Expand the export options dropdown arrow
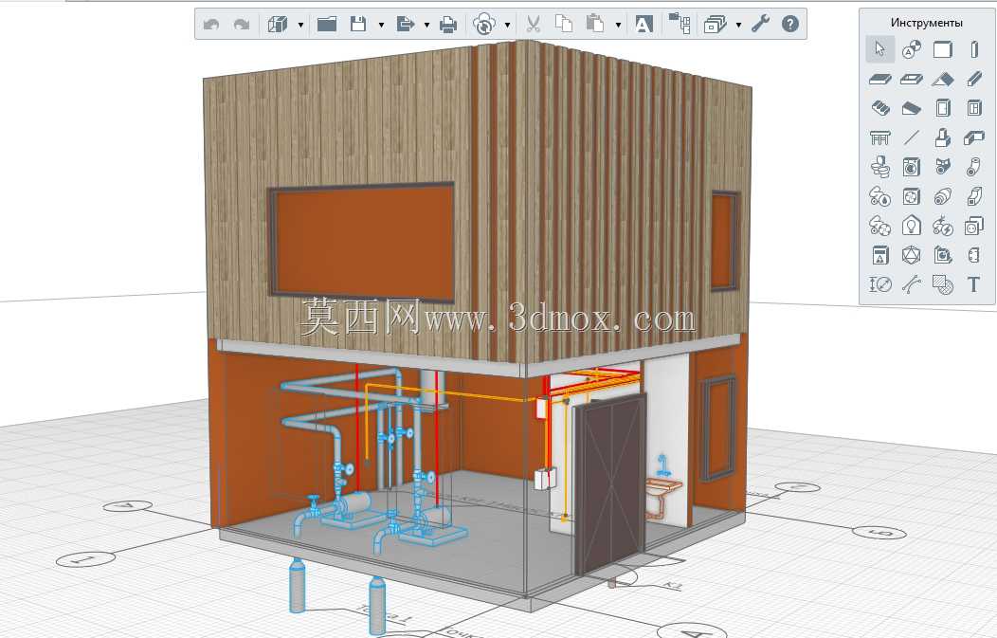Screen dimensions: 997x638 [426, 26]
